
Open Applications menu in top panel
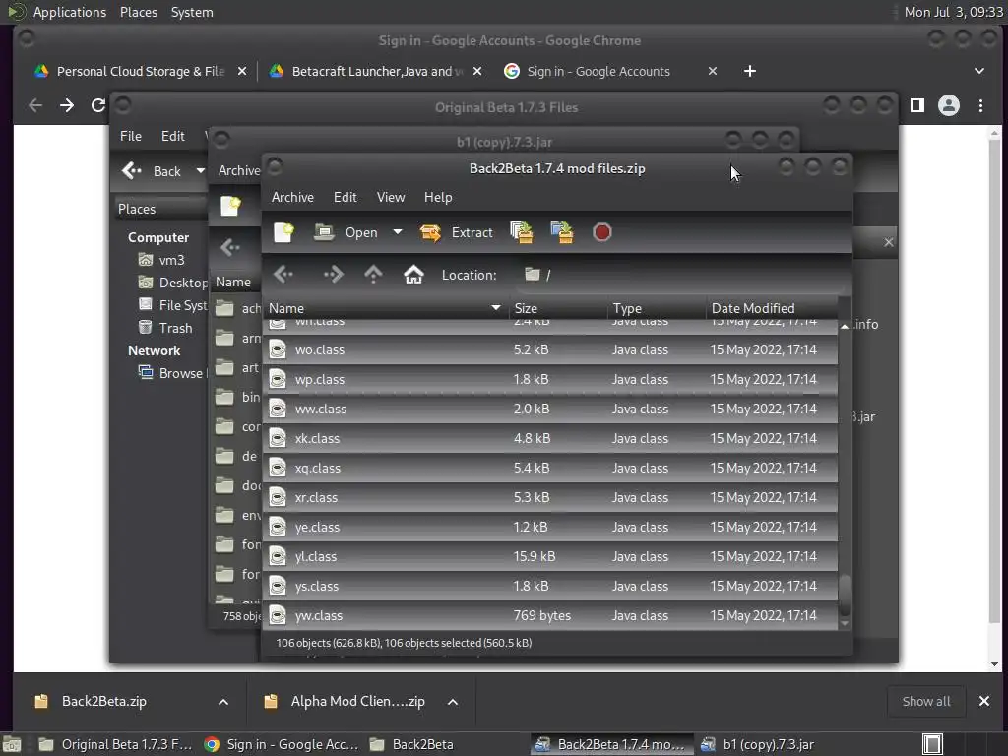pos(70,12)
